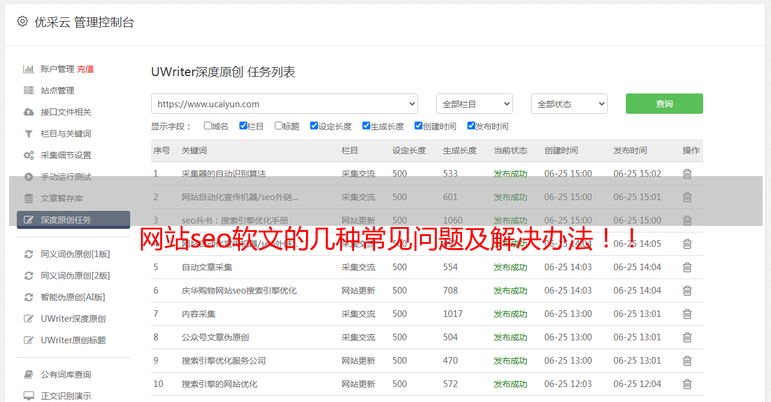771x402 pixels.
Task: Select 深度原创任务 menu item
Action: pyautogui.click(x=73, y=220)
